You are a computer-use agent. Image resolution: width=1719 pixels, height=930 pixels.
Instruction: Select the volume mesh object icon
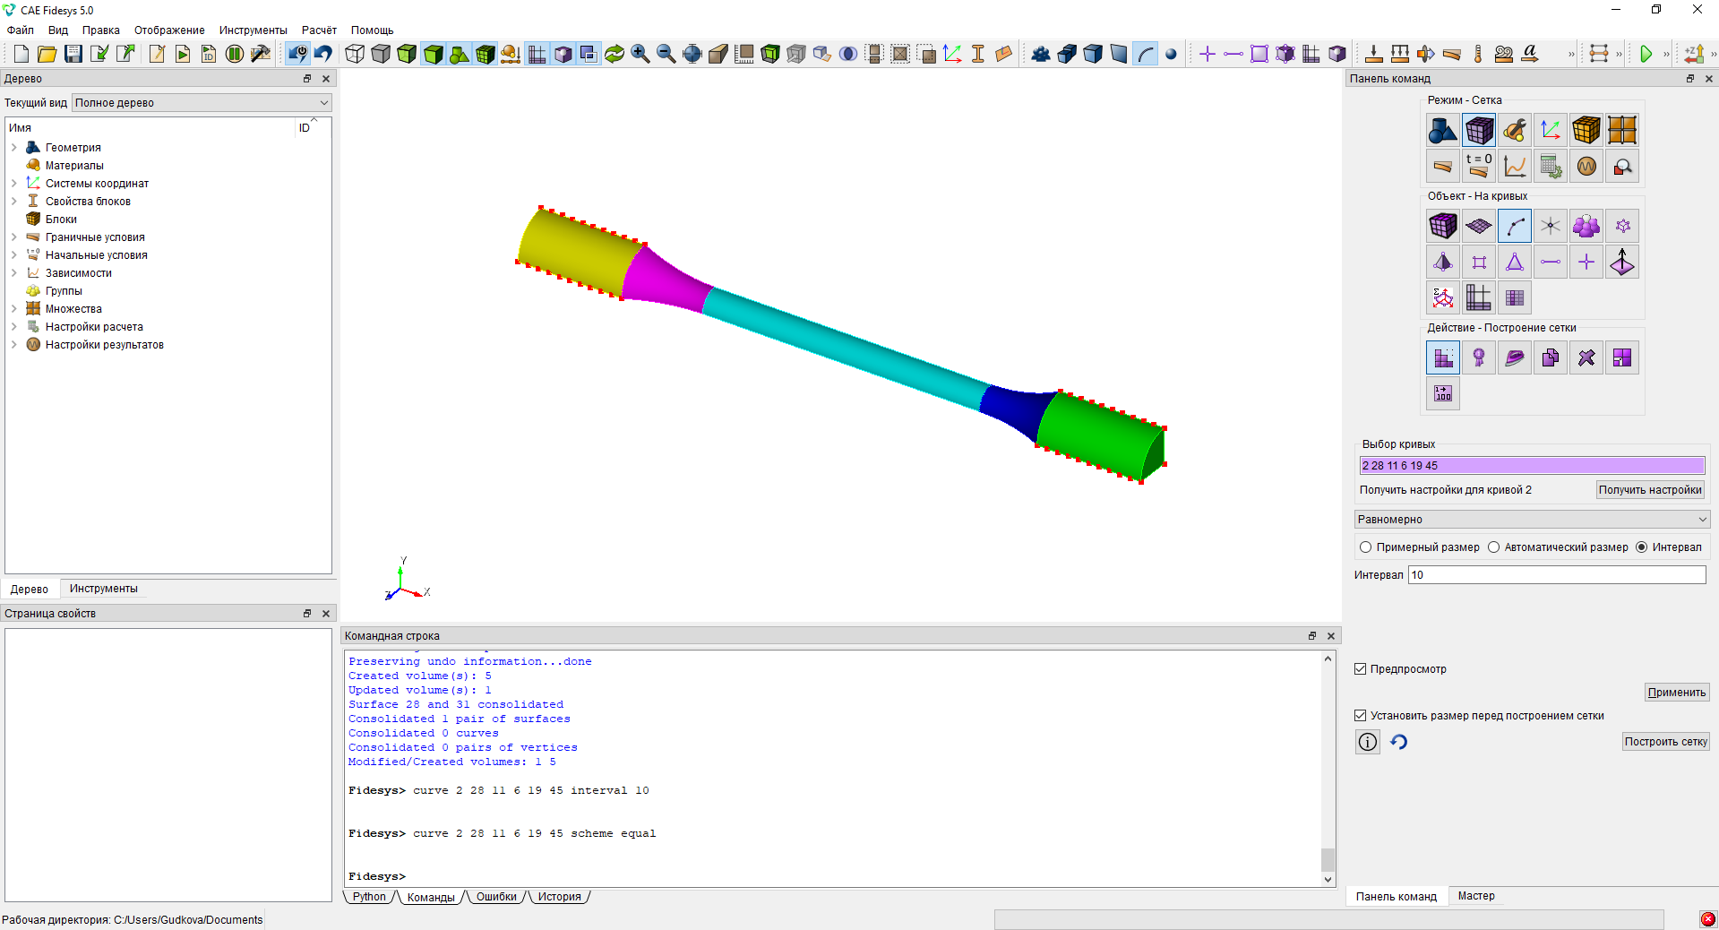tap(1443, 227)
